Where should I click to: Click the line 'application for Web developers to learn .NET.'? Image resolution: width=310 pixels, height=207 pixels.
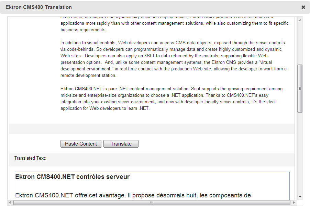point(105,108)
